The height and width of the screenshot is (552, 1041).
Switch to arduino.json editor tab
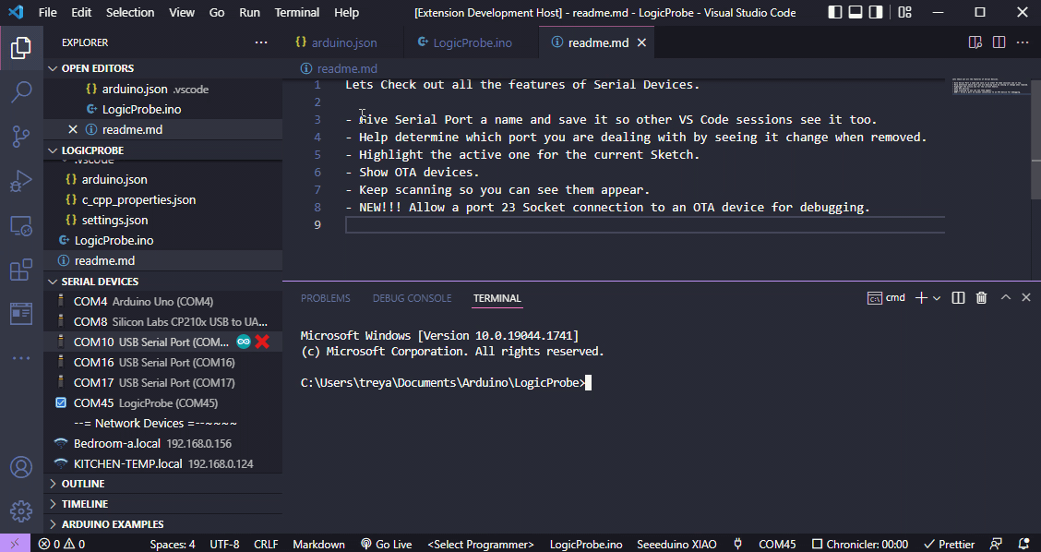pyautogui.click(x=343, y=42)
